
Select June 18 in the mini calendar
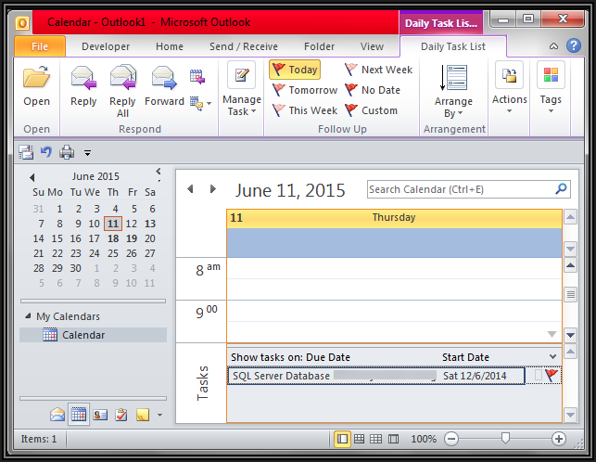[113, 238]
